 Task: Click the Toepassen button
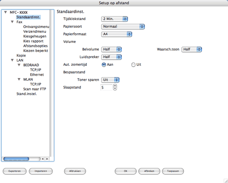(x=173, y=171)
